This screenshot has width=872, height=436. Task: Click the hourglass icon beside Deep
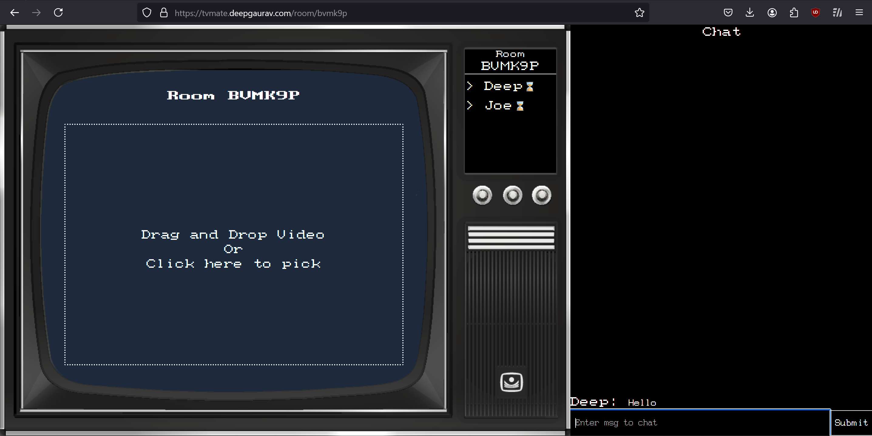click(x=530, y=86)
